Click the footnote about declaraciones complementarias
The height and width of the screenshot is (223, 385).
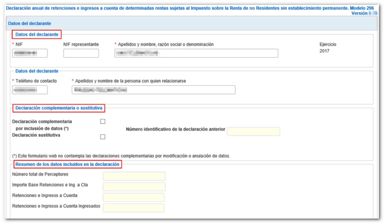tap(121, 156)
